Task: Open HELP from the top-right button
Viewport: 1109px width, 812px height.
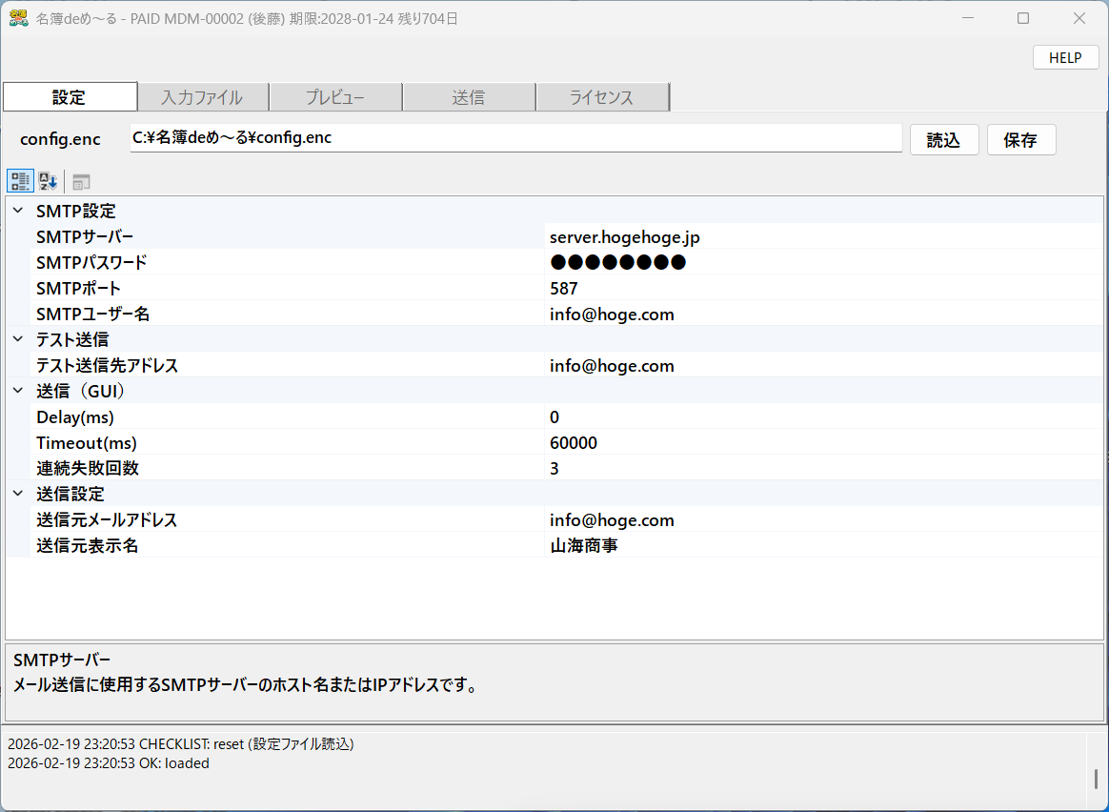Action: (x=1065, y=57)
